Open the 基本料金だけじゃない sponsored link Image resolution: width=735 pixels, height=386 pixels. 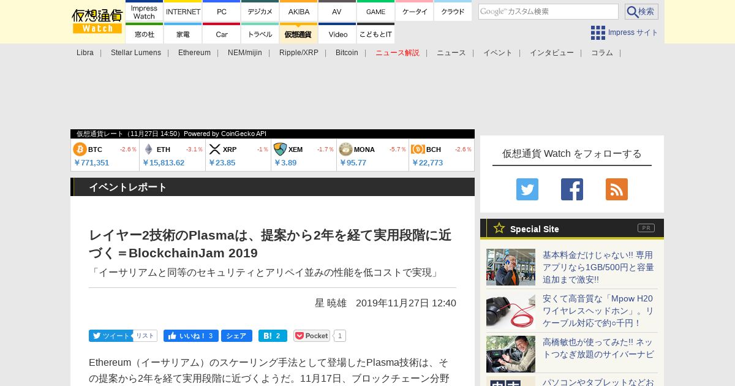pos(598,267)
